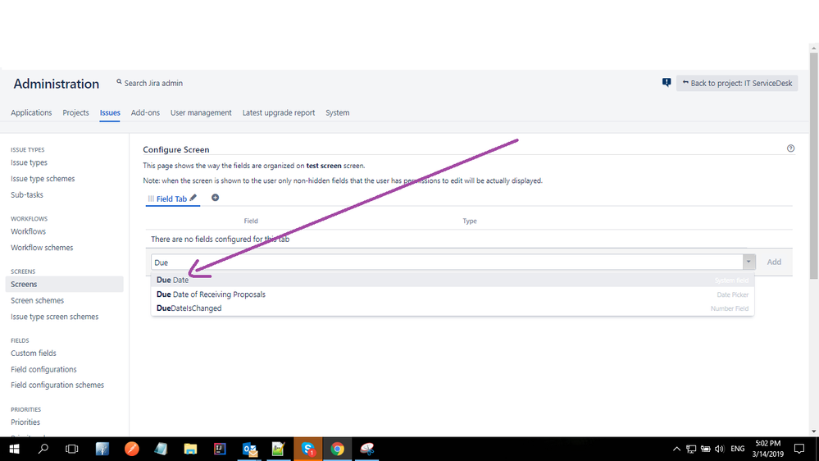Screen dimensions: 819x461
Task: Click Back to project: IT ServiceDesk
Action: (x=737, y=83)
